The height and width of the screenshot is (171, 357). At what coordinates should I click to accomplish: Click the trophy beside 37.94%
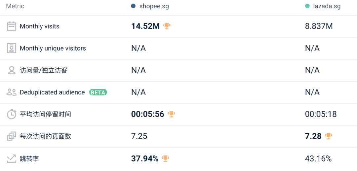[x=165, y=158]
